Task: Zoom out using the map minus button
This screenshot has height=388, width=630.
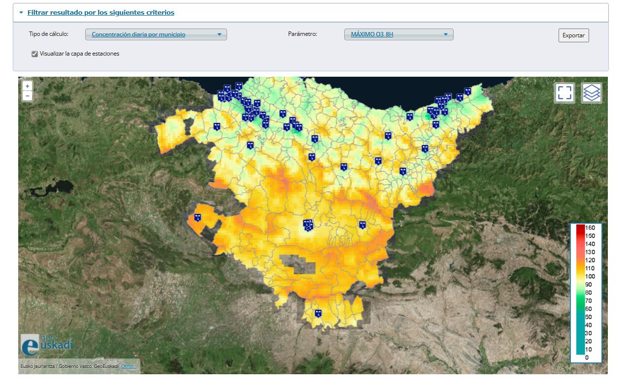Action: pyautogui.click(x=28, y=96)
